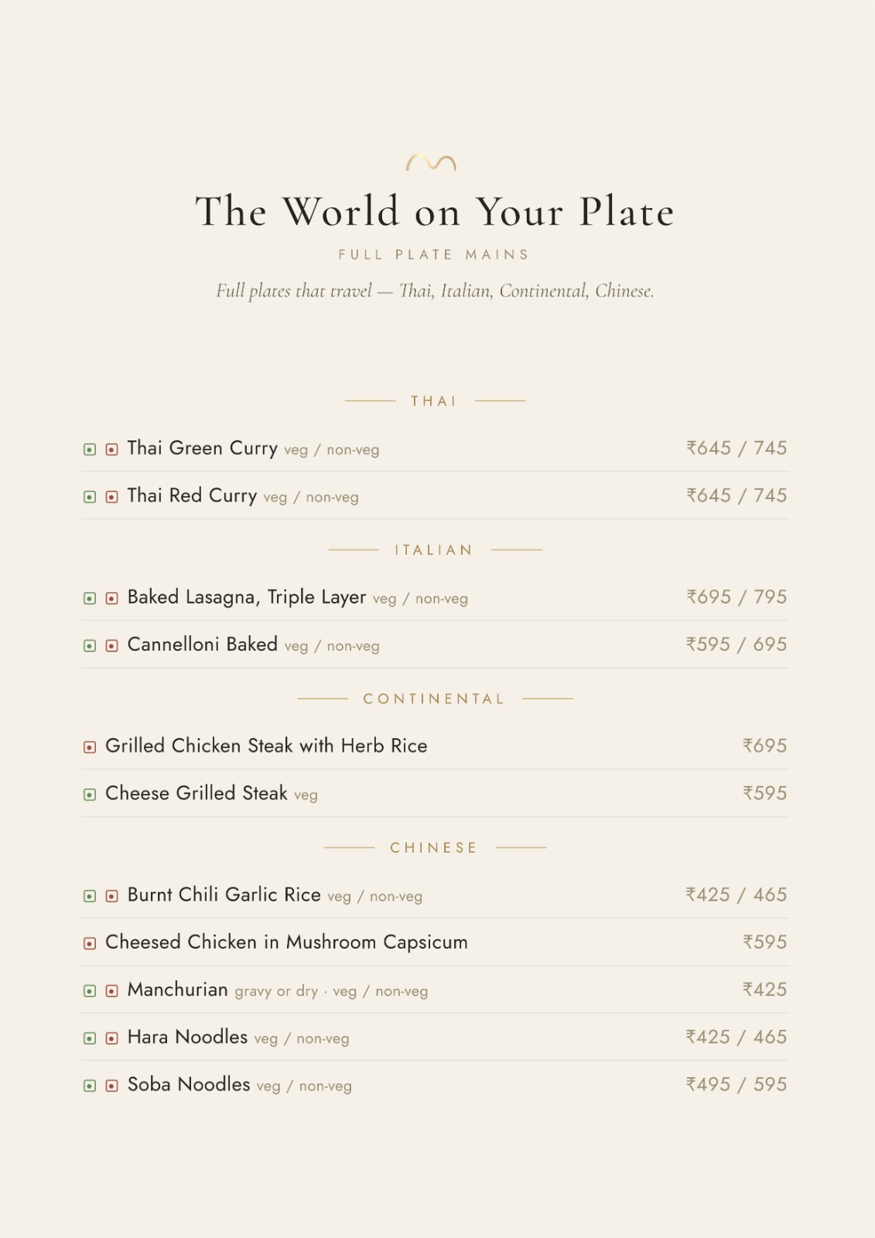Image resolution: width=875 pixels, height=1238 pixels.
Task: Click the CHINESE section heading
Action: click(x=434, y=847)
